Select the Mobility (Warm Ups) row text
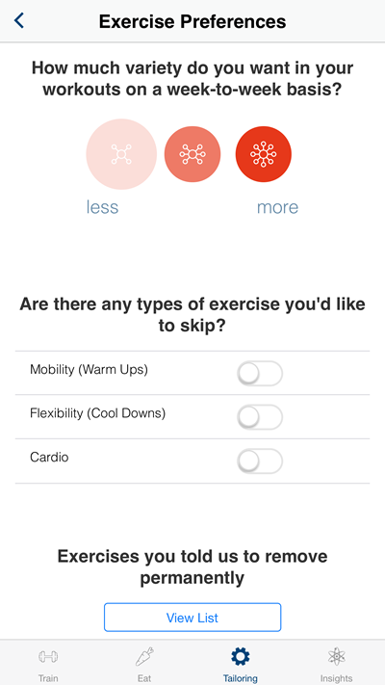 pos(90,370)
